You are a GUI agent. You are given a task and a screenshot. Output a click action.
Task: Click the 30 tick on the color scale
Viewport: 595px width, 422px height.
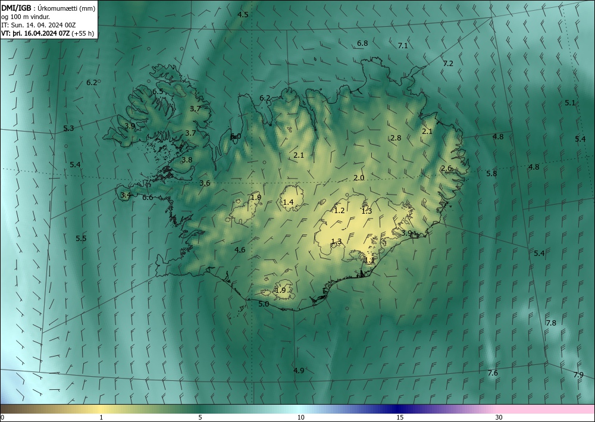(x=499, y=418)
